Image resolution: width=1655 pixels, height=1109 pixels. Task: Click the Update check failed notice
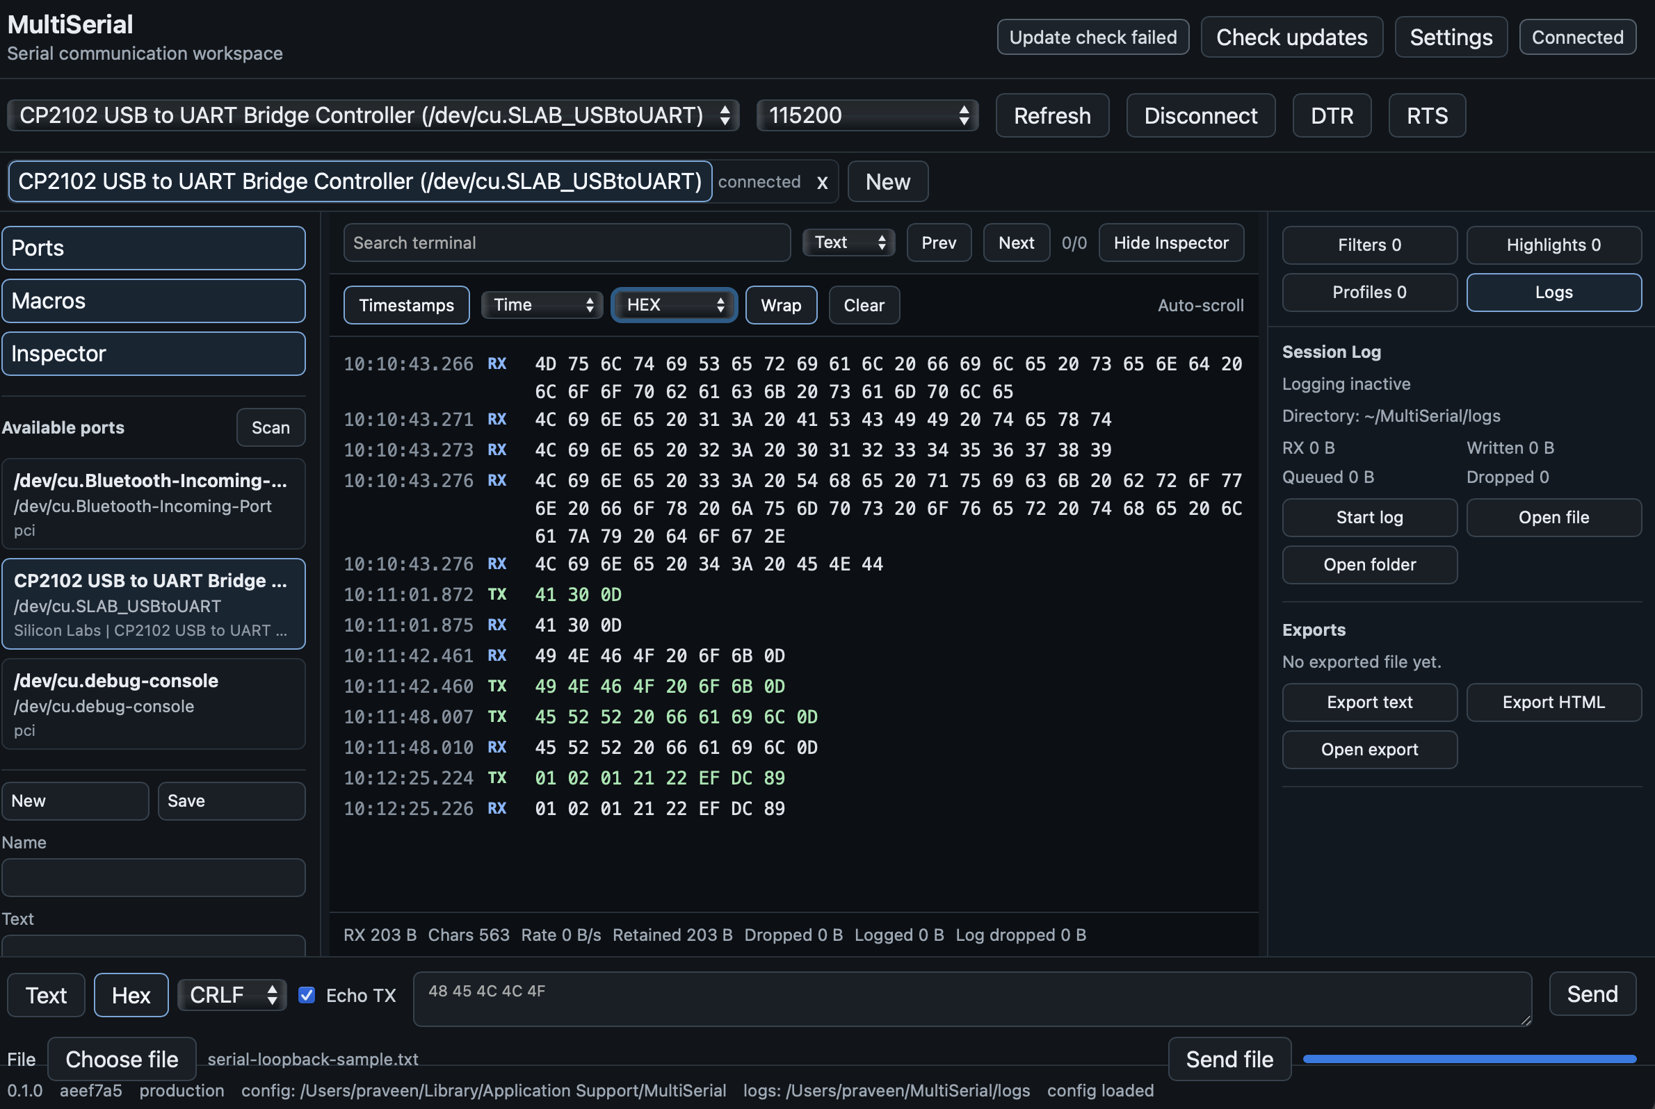[x=1093, y=37]
